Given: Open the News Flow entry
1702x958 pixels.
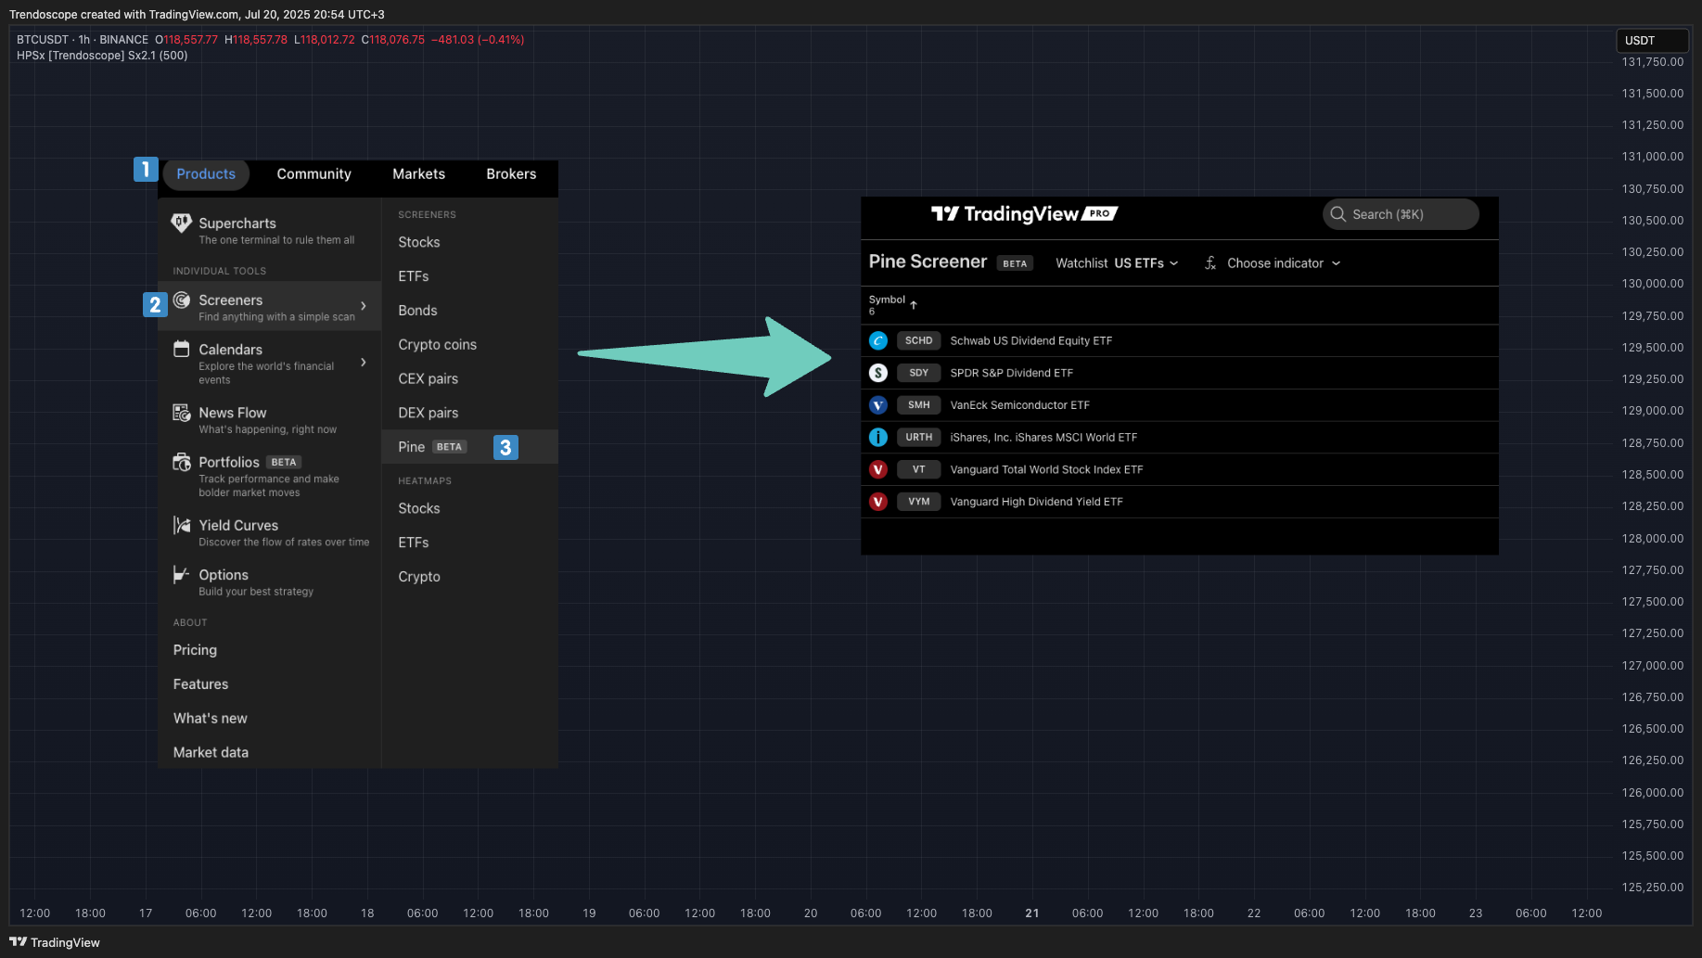Looking at the screenshot, I should tap(270, 419).
